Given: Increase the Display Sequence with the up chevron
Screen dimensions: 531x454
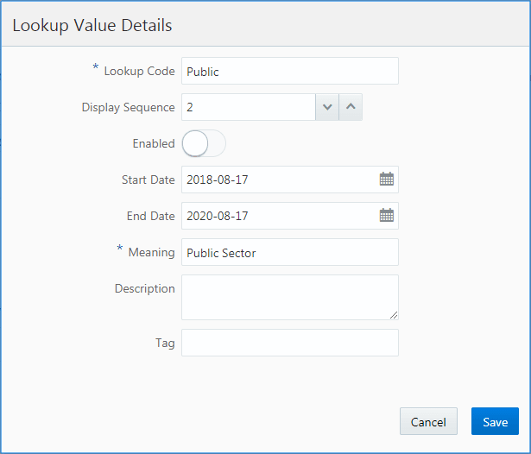Looking at the screenshot, I should (351, 107).
